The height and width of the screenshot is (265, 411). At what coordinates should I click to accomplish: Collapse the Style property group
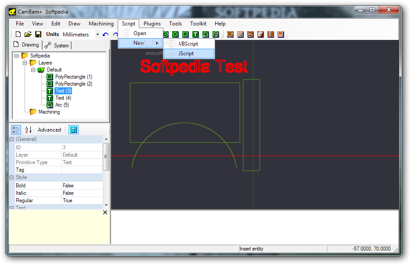click(x=11, y=178)
